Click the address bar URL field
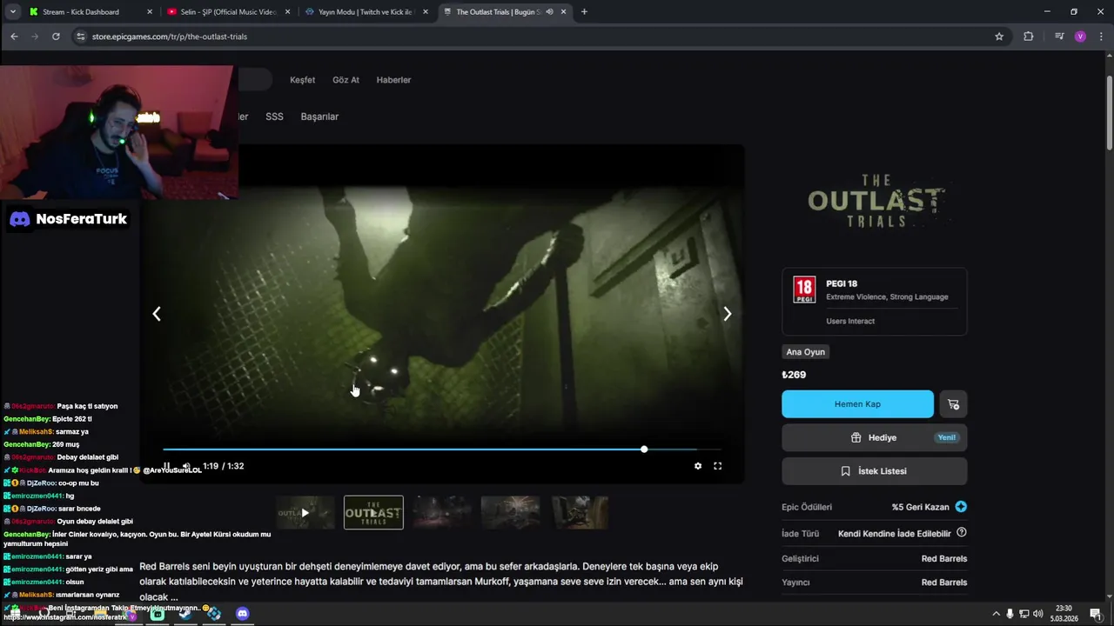Viewport: 1114px width, 626px height. pyautogui.click(x=540, y=37)
